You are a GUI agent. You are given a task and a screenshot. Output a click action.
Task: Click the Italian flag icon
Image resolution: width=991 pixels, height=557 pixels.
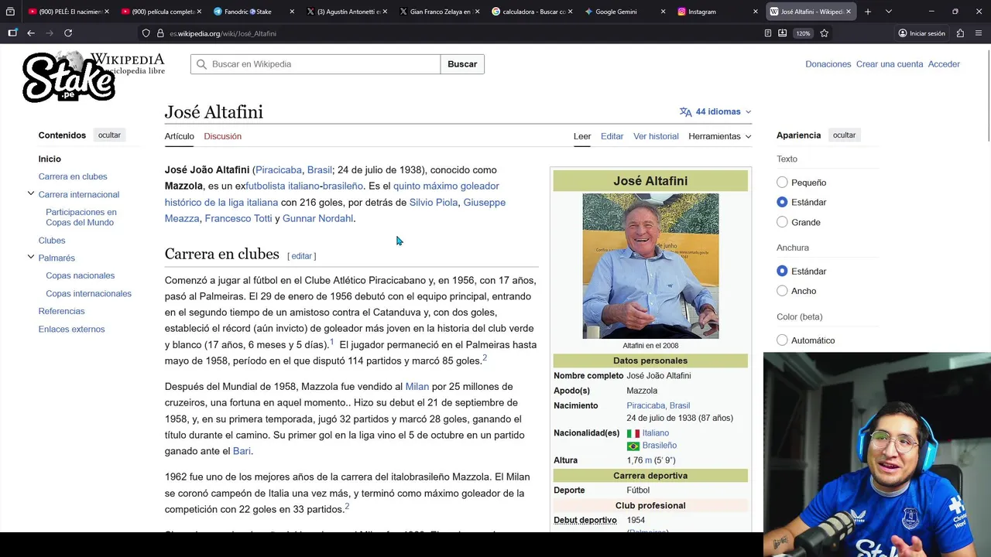point(633,433)
